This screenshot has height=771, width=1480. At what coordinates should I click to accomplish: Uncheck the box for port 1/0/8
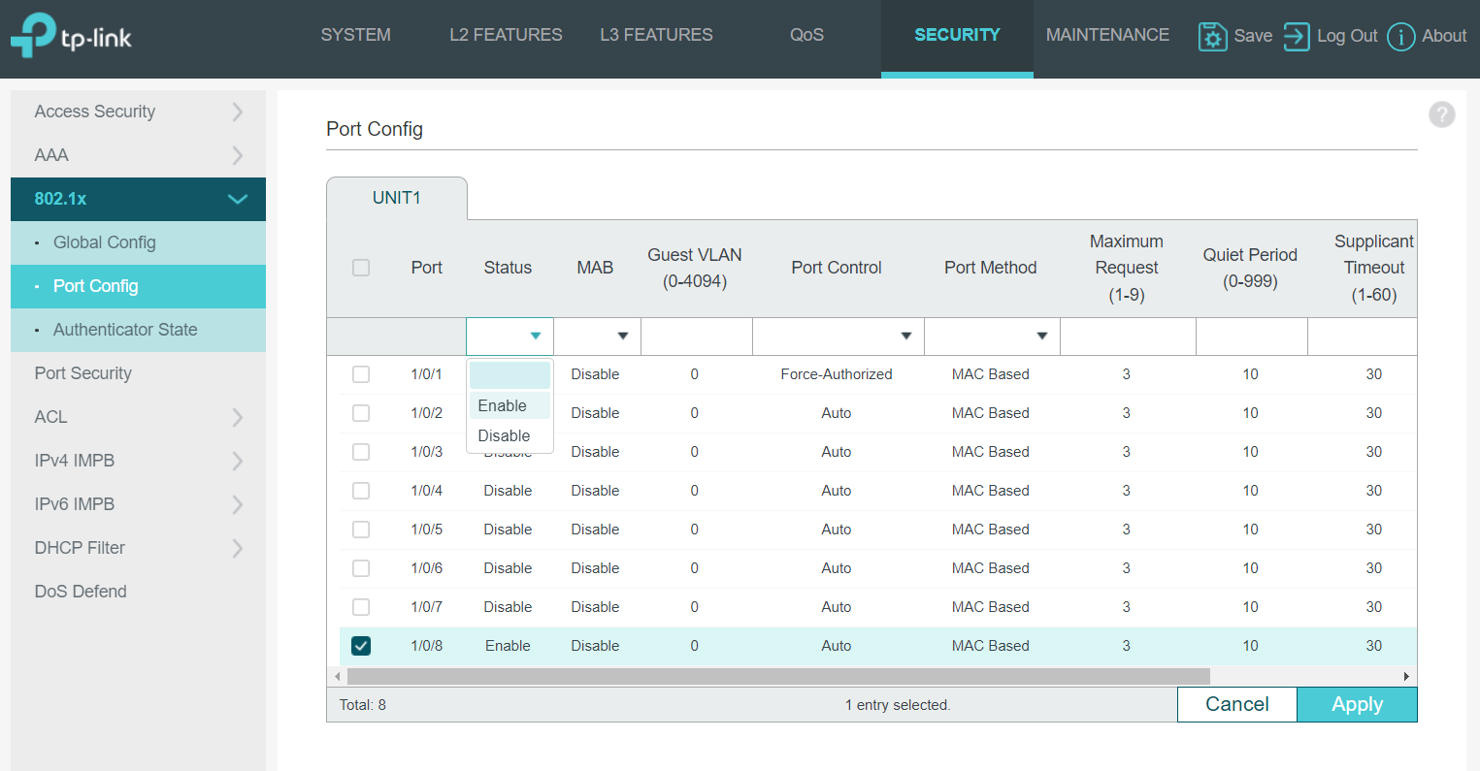tap(361, 646)
